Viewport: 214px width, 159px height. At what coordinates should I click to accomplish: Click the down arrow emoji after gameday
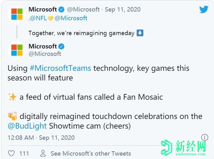coord(140,33)
